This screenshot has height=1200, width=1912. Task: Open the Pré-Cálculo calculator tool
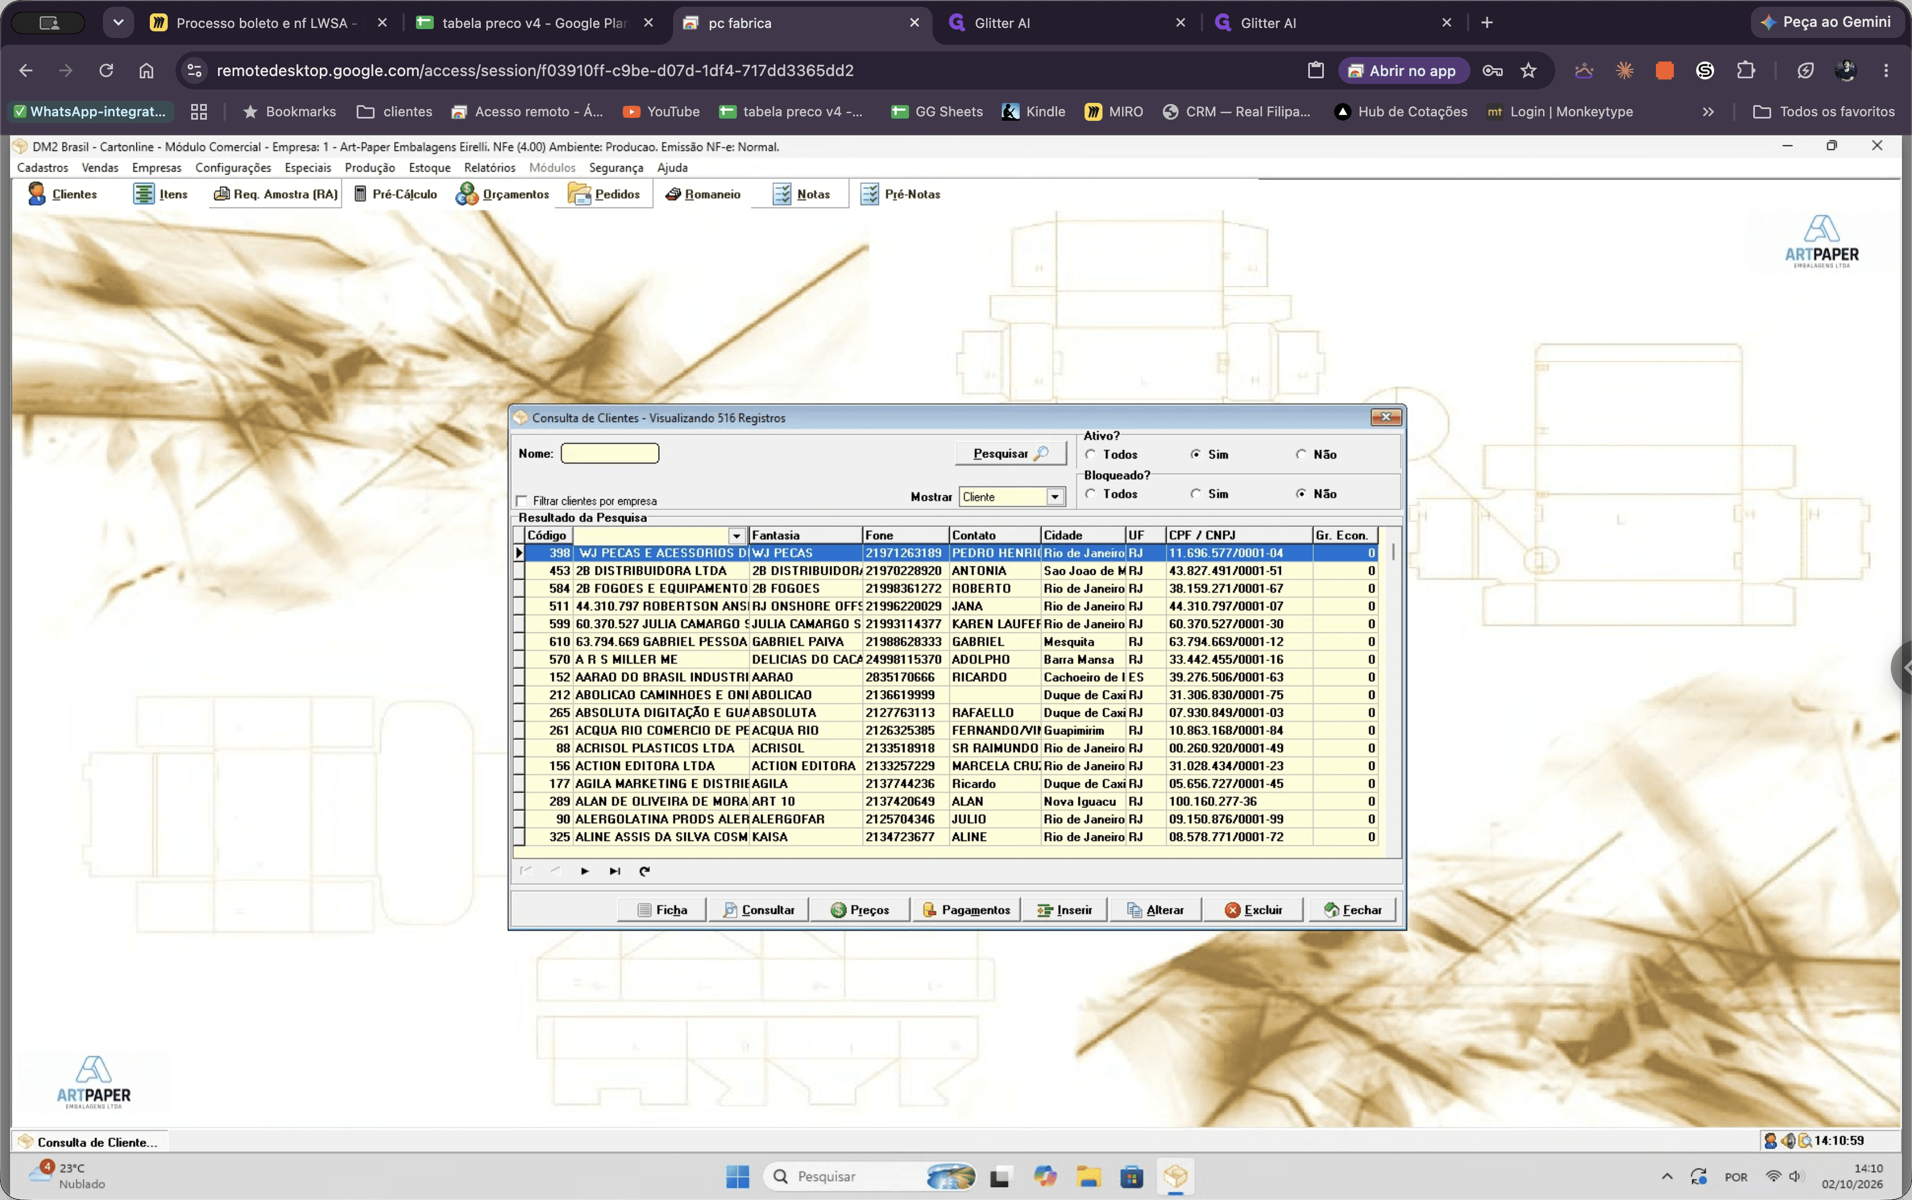(x=395, y=193)
